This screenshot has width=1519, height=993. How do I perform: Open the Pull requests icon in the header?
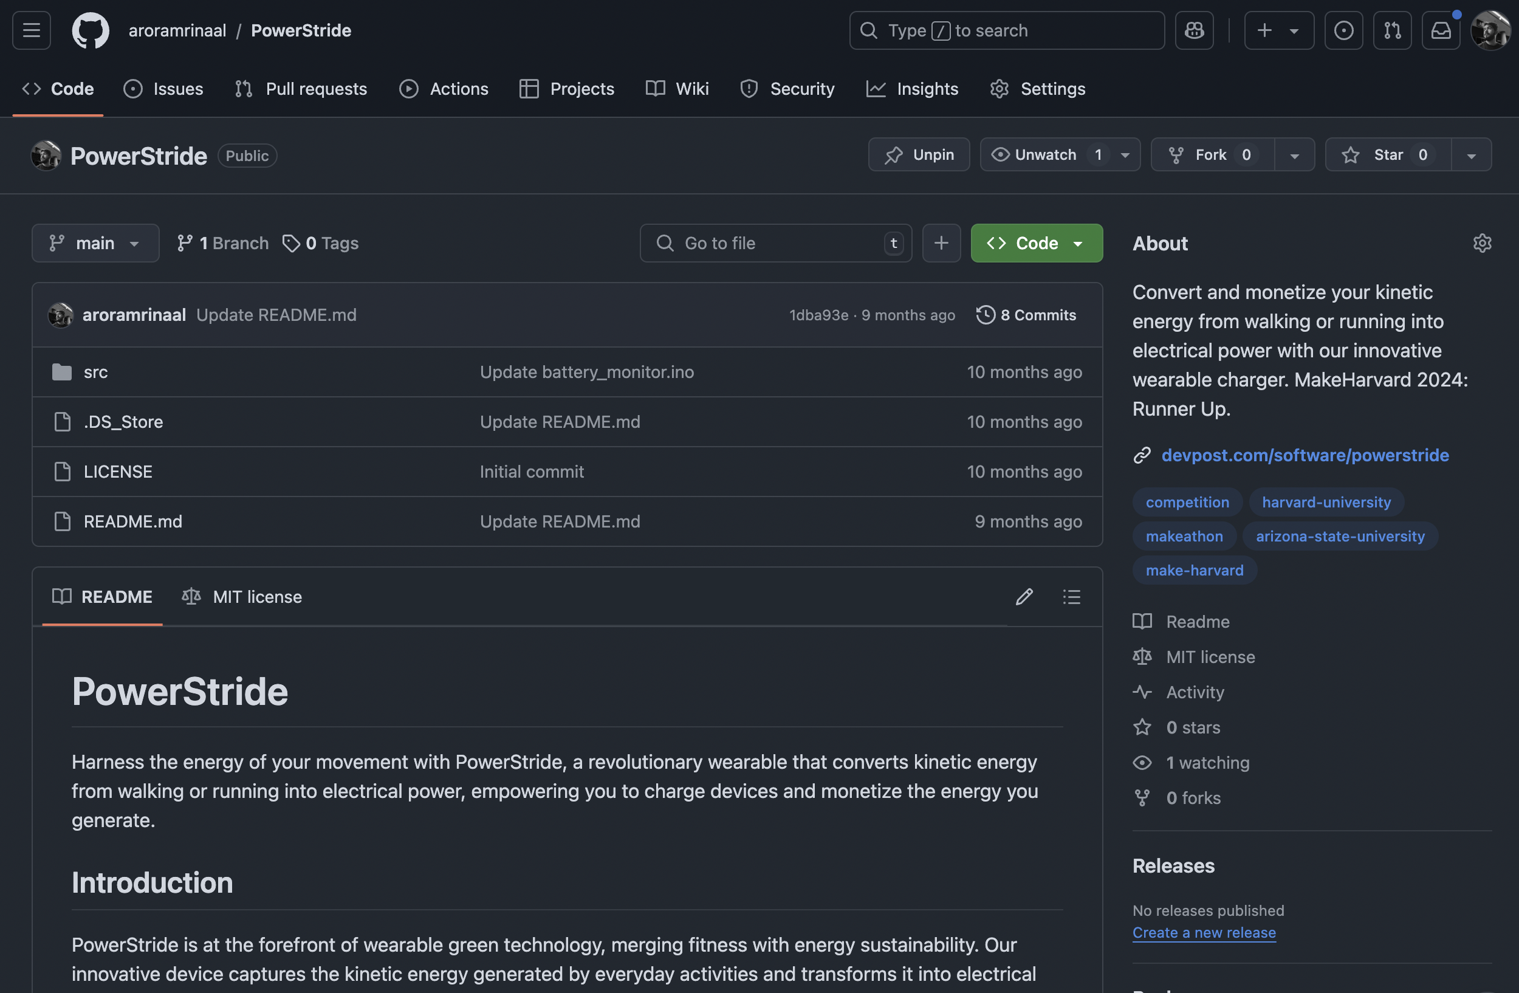click(x=1392, y=30)
